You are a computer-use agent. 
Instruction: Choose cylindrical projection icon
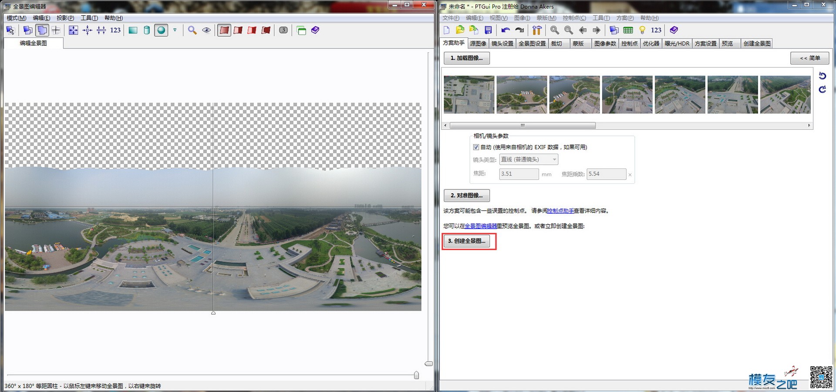pos(147,30)
